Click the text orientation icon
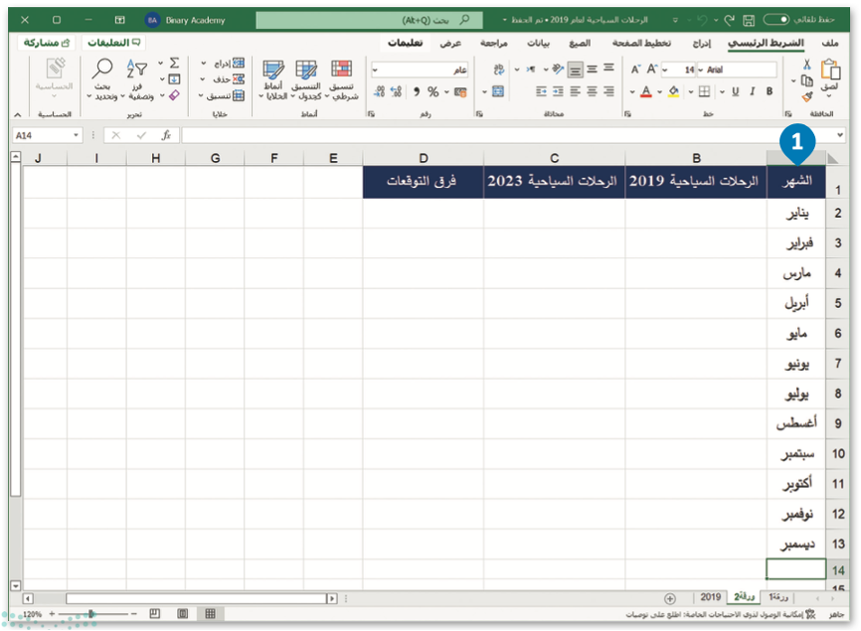 [x=558, y=70]
